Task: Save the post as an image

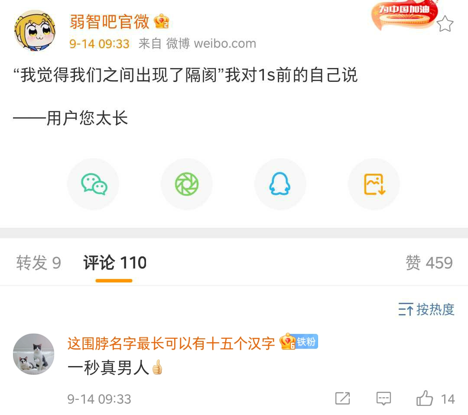Action: coord(374,184)
